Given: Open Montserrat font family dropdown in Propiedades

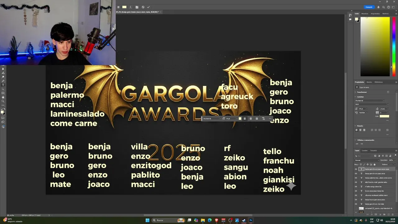Looking at the screenshot, I should pos(384,100).
